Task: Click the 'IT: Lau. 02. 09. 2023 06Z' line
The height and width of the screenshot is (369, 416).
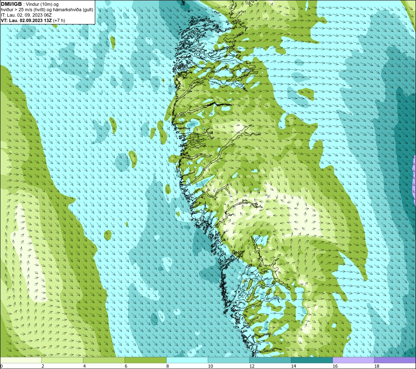Action: tap(26, 15)
